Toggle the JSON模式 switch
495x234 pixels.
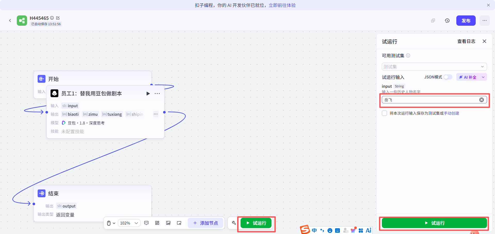tap(448, 77)
